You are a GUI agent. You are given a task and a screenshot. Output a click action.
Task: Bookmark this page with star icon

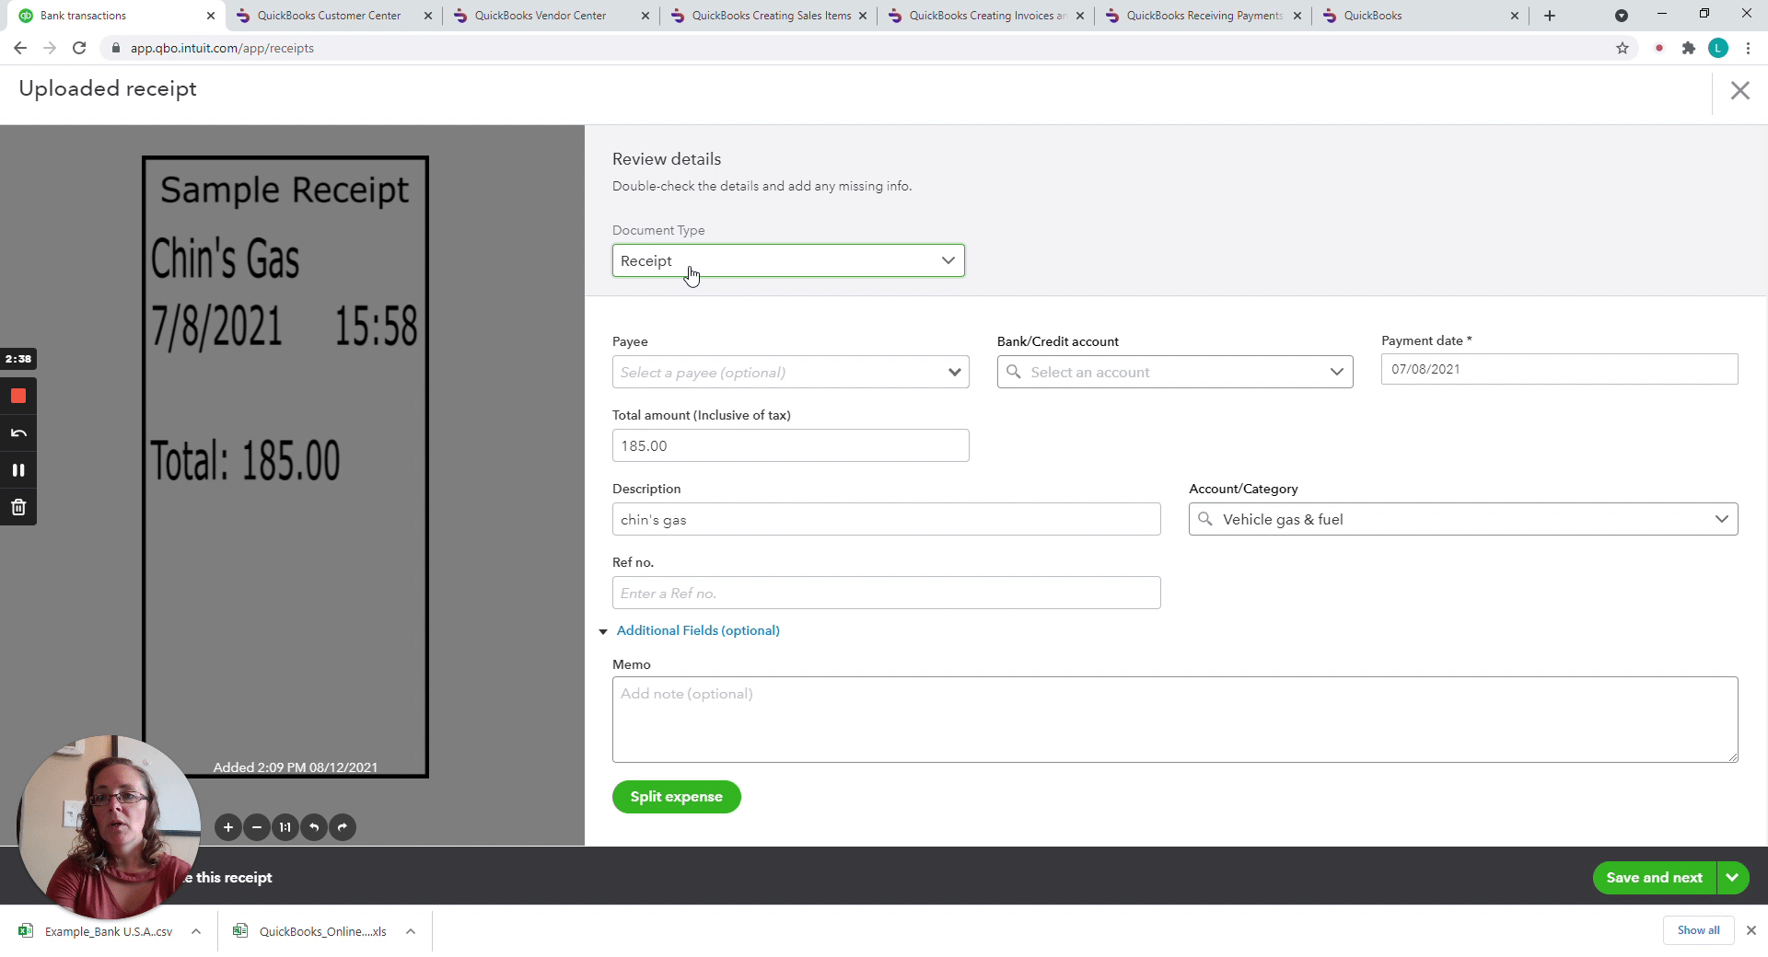coord(1623,48)
